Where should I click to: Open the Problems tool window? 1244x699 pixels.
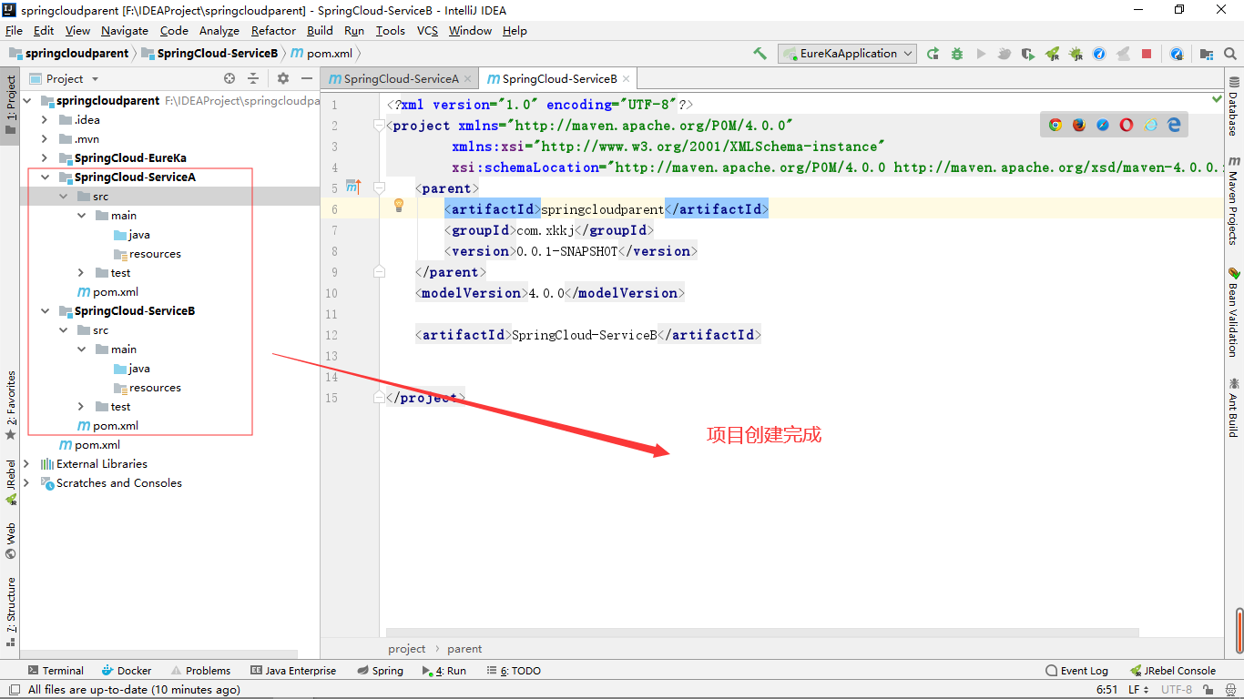[200, 671]
